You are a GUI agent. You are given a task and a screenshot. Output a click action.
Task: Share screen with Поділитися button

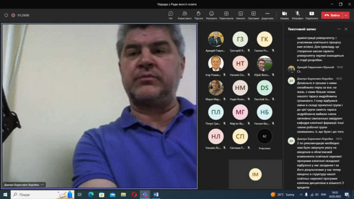[311, 15]
